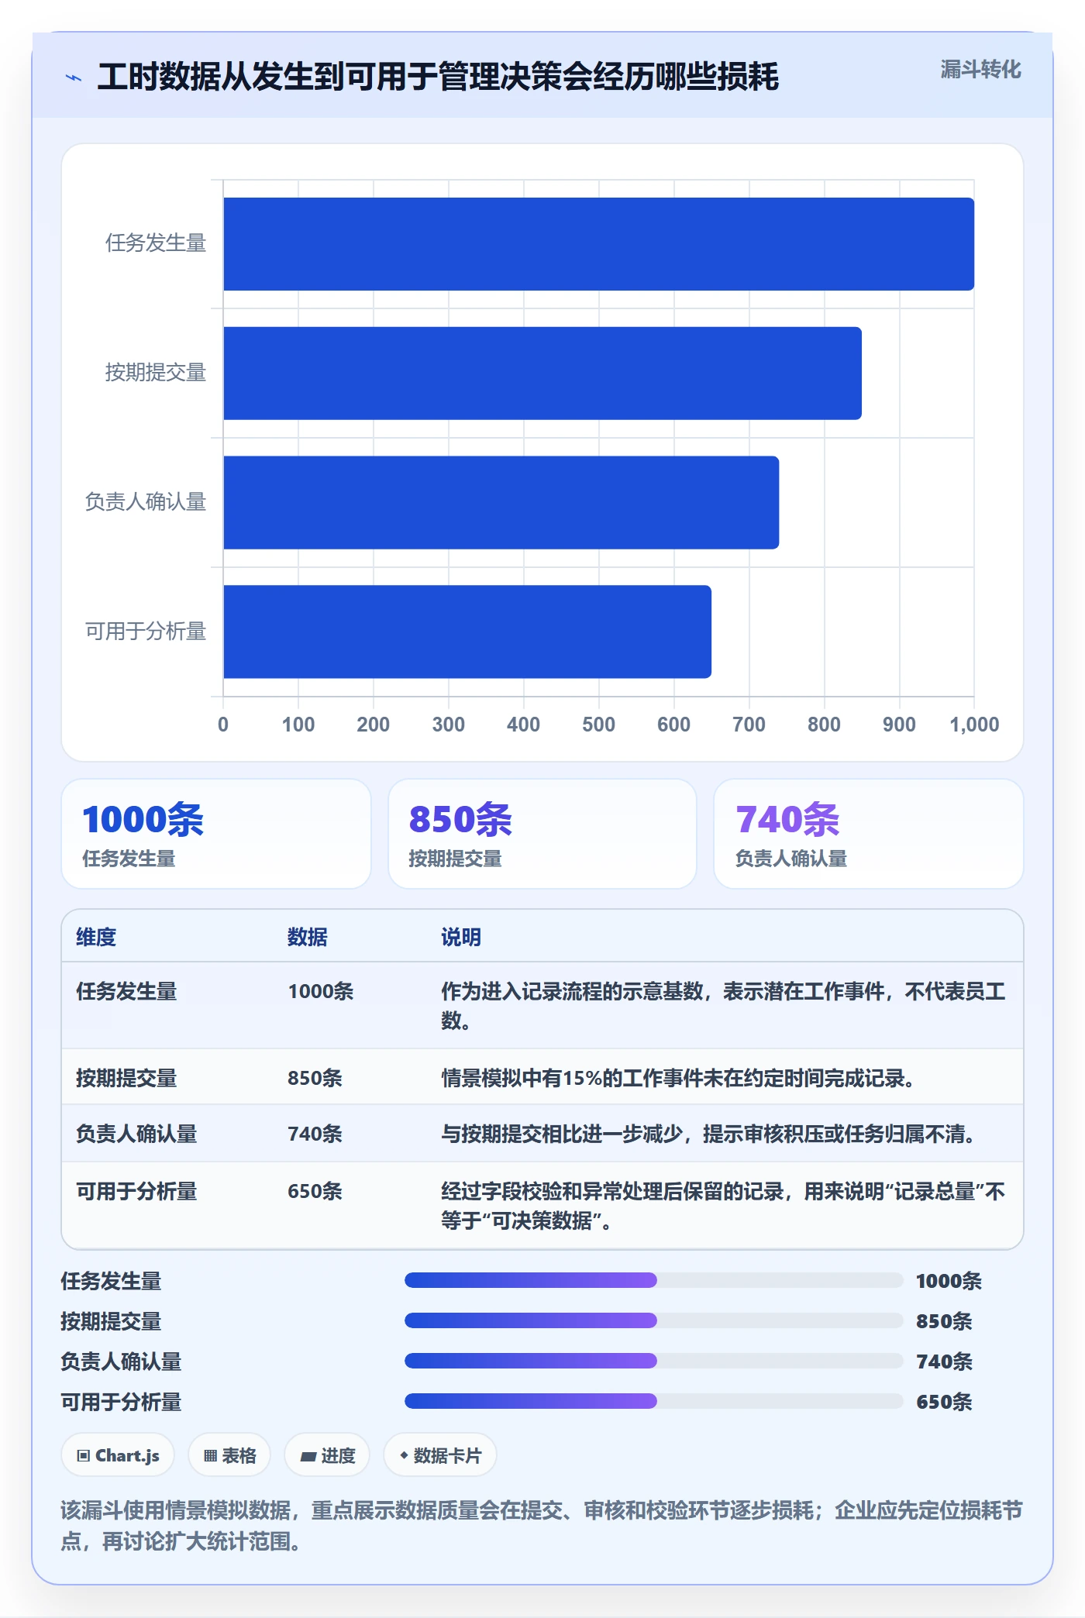Click the 按期提交量 row label in the table
The height and width of the screenshot is (1618, 1085).
[126, 1078]
